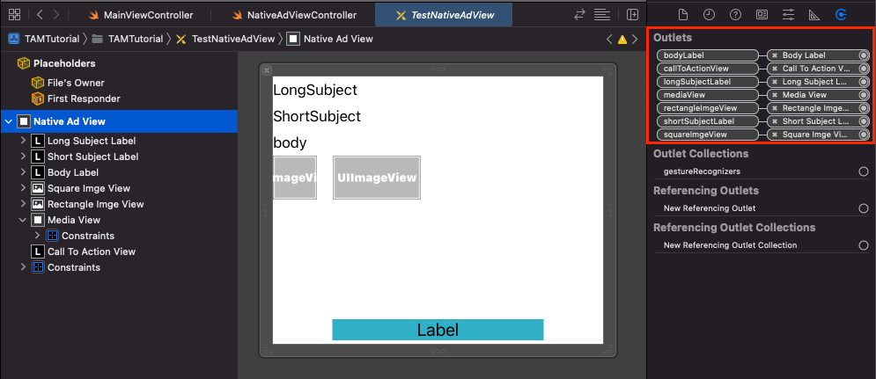876x379 pixels.
Task: Open the Quick Help inspector
Action: (736, 15)
